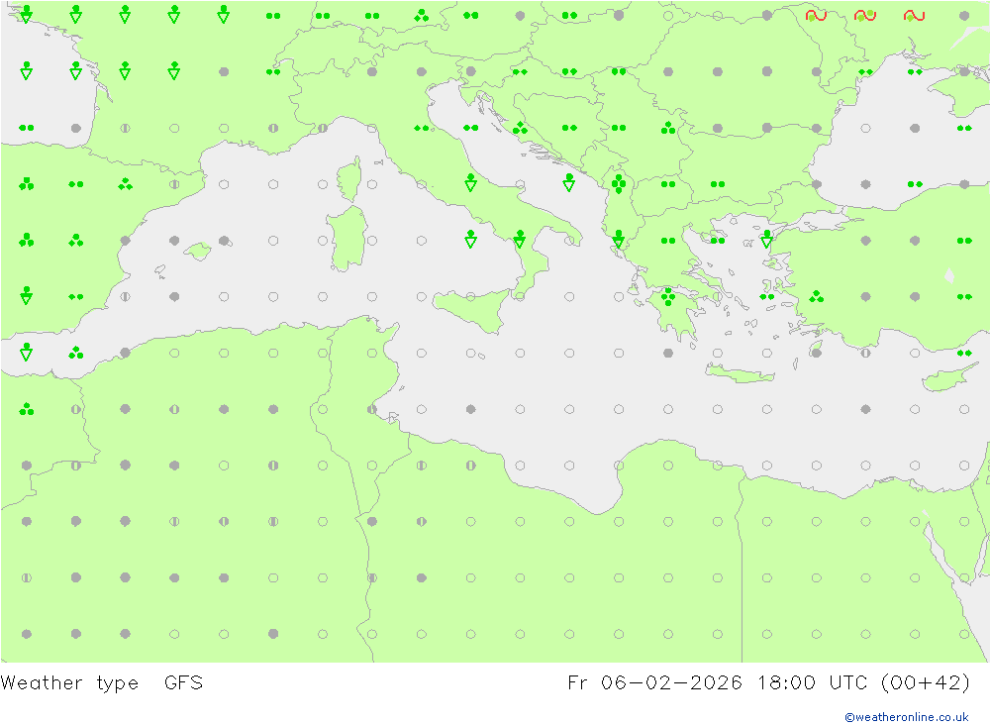The height and width of the screenshot is (726, 990).
Task: Select the 'GFS' model label
Action: pyautogui.click(x=183, y=682)
